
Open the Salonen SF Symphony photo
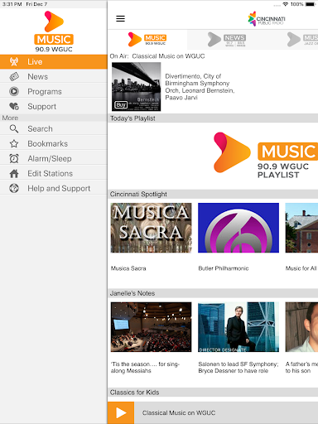[x=238, y=327]
